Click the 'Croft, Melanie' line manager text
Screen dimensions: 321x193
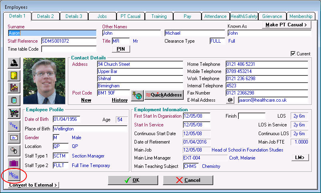(x=242, y=158)
